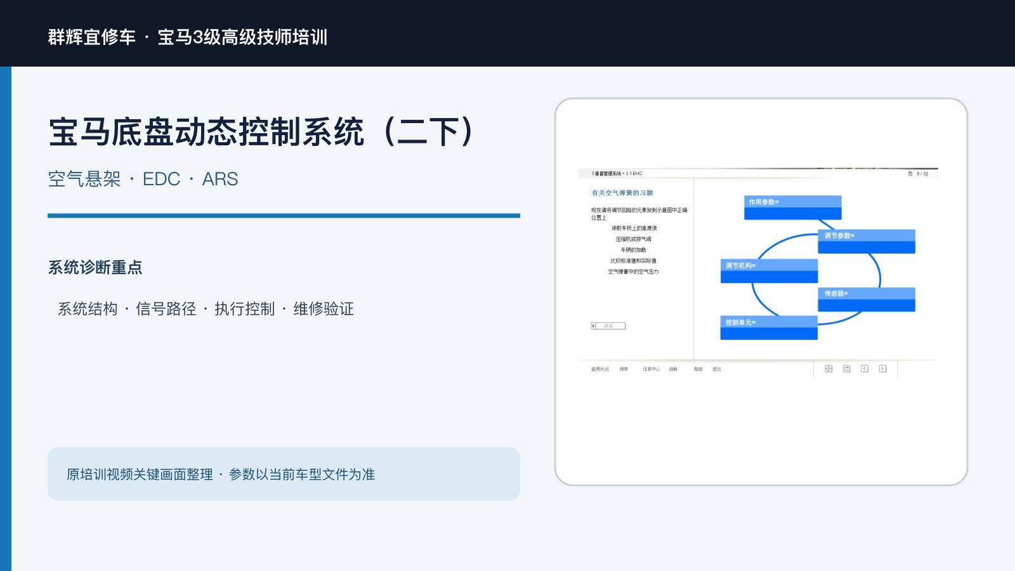Click the list item 比较标准值和实际值
1015x571 pixels.
[x=633, y=261]
